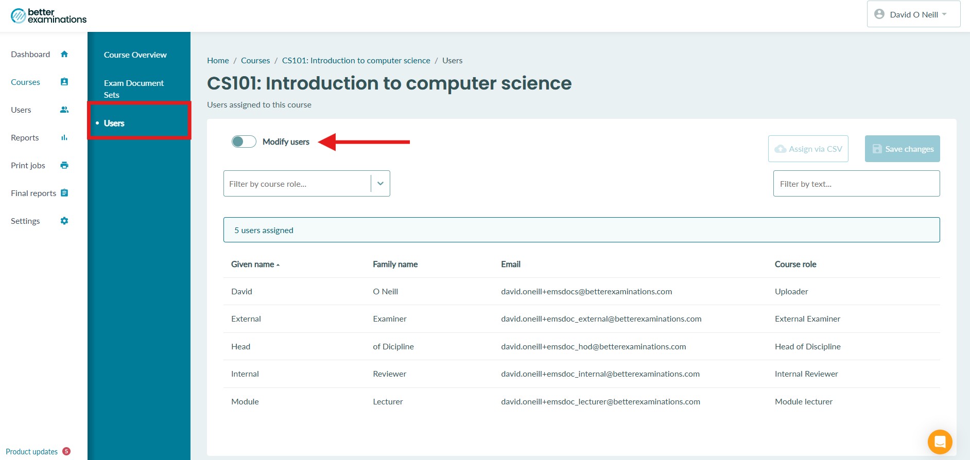Select the emsdoc_external email address cell
This screenshot has height=460, width=970.
601,319
